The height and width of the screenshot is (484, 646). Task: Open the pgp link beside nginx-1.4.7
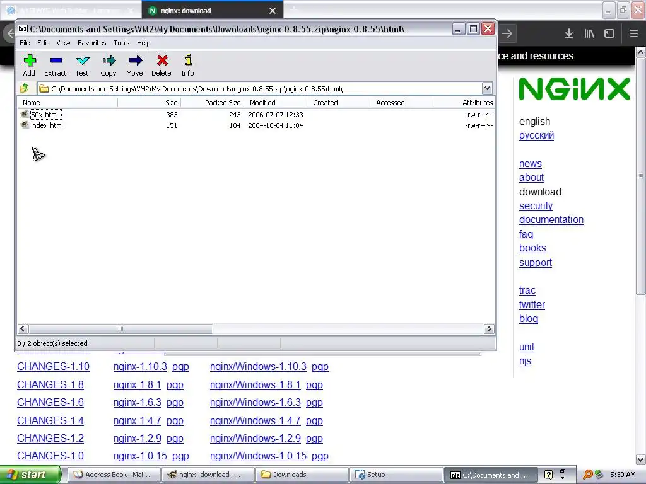click(x=175, y=421)
